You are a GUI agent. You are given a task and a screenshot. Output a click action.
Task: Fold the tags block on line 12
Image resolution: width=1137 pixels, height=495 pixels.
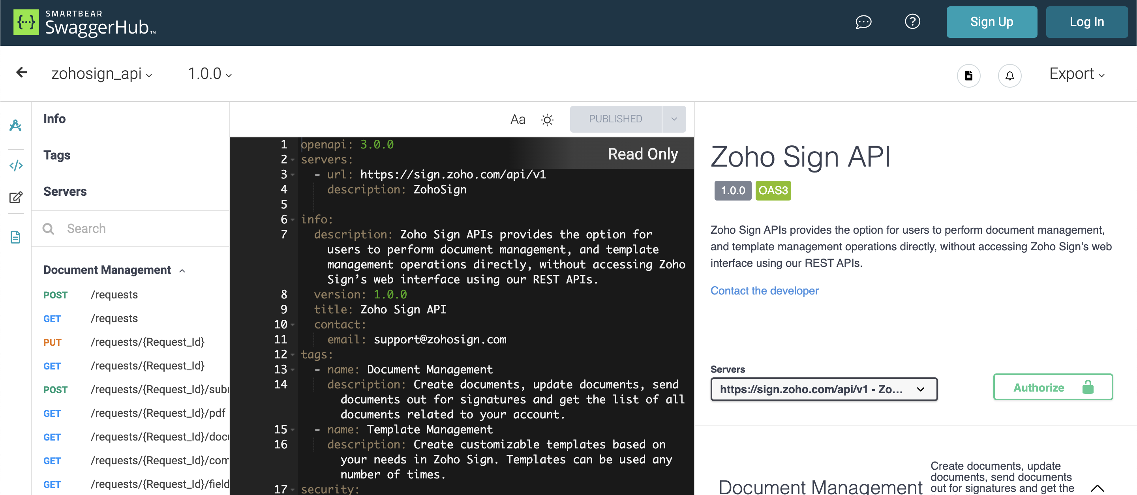(293, 355)
